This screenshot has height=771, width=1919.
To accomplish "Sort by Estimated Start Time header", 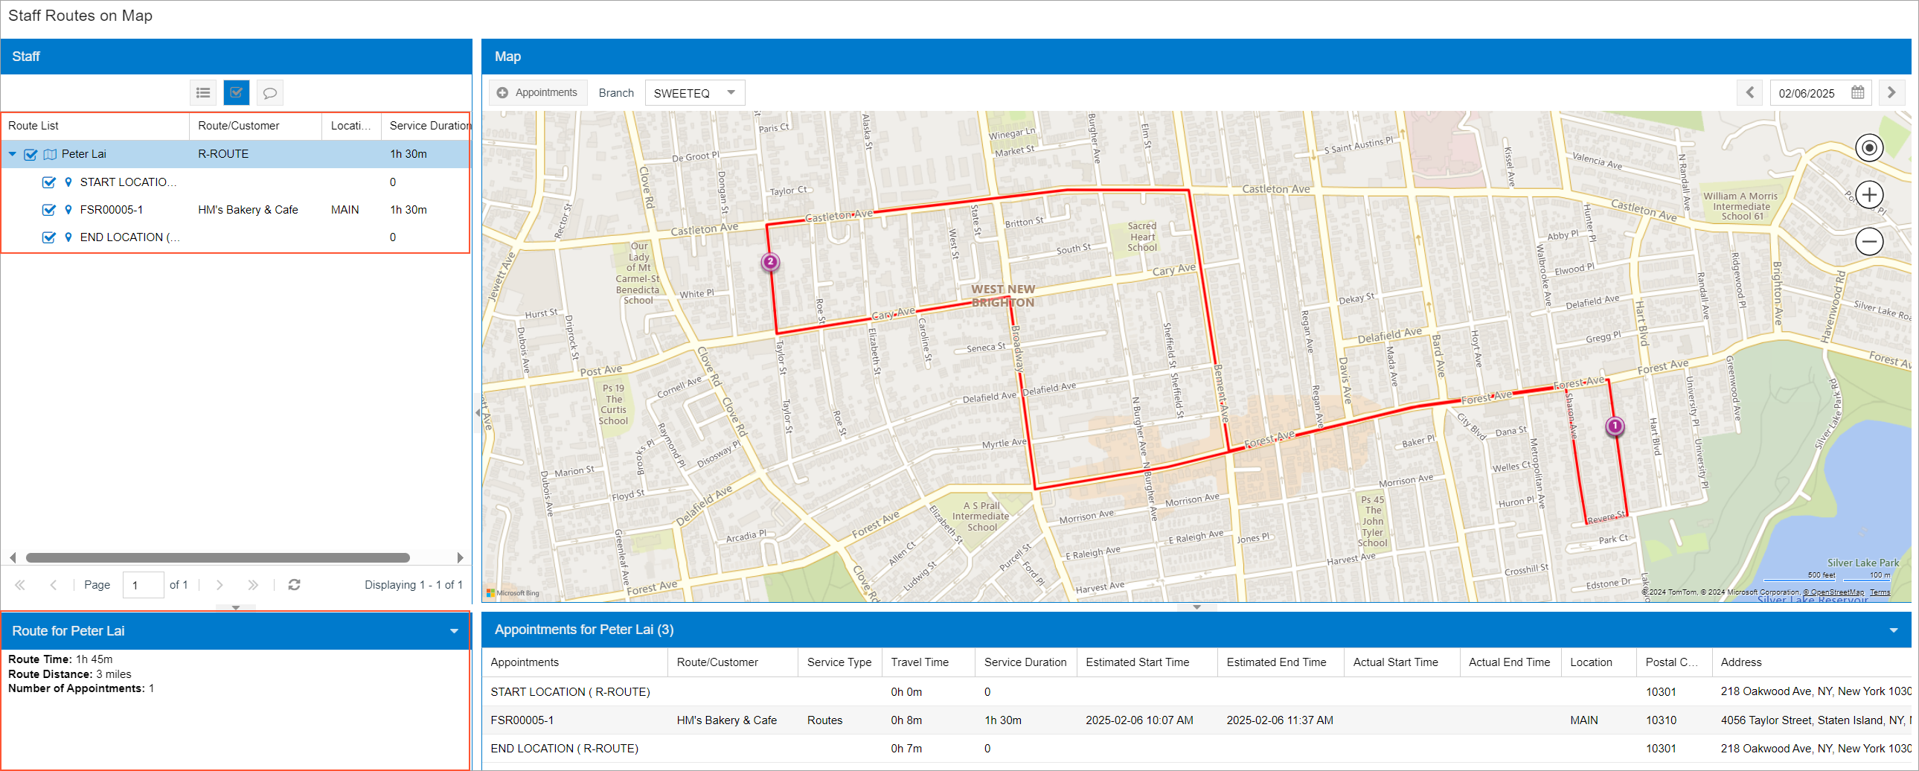I will coord(1147,662).
